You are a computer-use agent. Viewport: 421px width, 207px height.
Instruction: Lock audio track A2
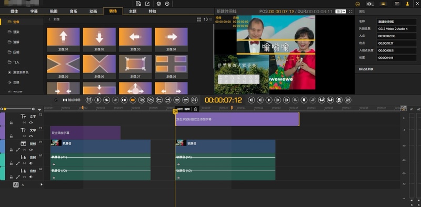pos(11,177)
